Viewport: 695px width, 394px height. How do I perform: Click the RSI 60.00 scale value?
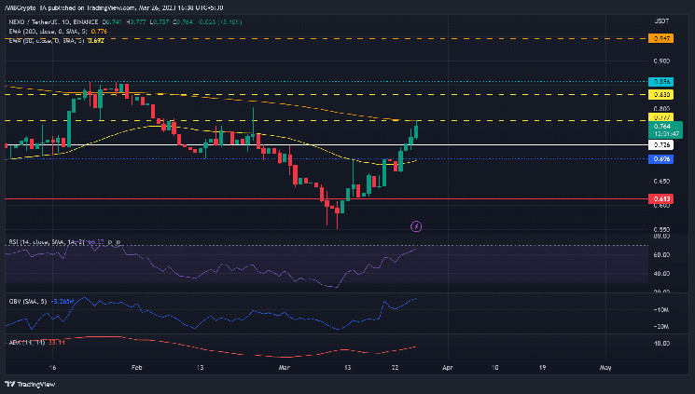pos(661,255)
